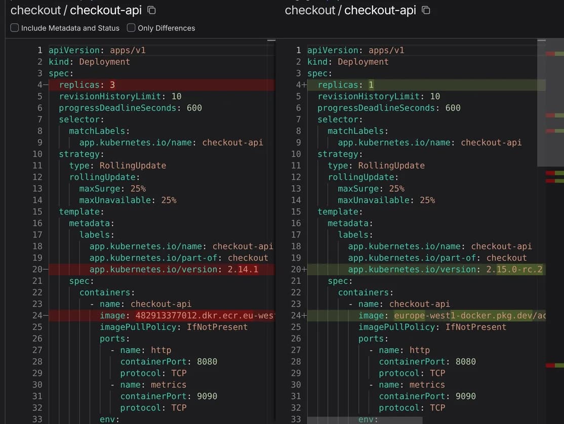Click type: RollingUpdate in the right pane

(376, 165)
